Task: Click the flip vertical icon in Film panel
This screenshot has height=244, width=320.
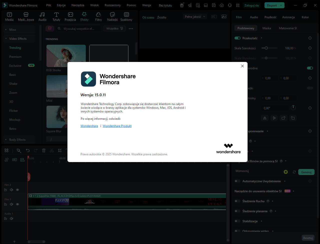Action: tap(274, 118)
